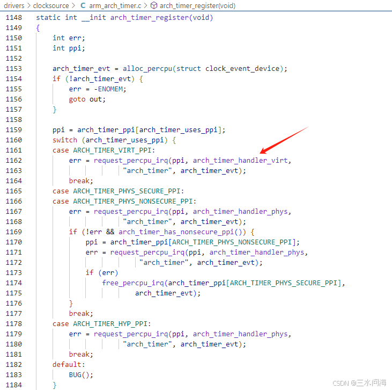Click -ENOMEM on line 1155
Image resolution: width=392 pixels, height=390 pixels.
[x=108, y=89]
